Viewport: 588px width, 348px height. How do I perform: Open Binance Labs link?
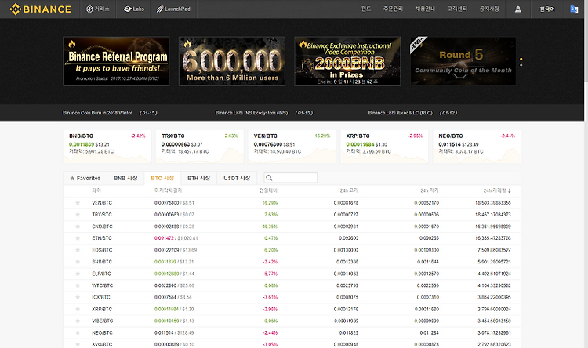pyautogui.click(x=134, y=9)
